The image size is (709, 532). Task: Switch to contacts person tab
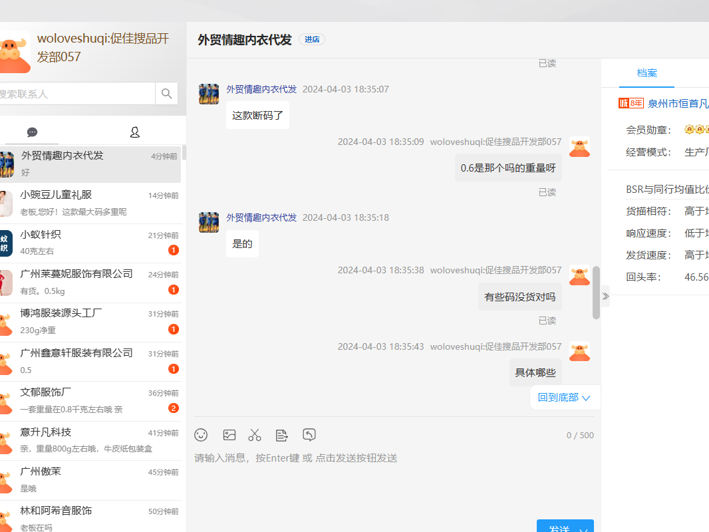[134, 132]
